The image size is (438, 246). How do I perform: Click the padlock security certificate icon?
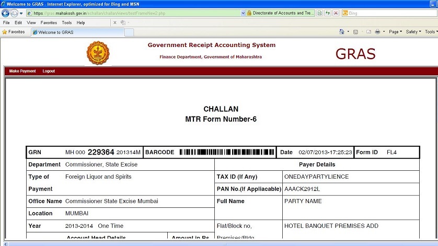pos(249,13)
